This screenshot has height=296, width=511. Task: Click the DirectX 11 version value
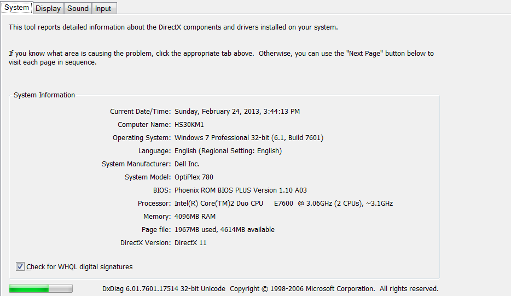coord(190,243)
